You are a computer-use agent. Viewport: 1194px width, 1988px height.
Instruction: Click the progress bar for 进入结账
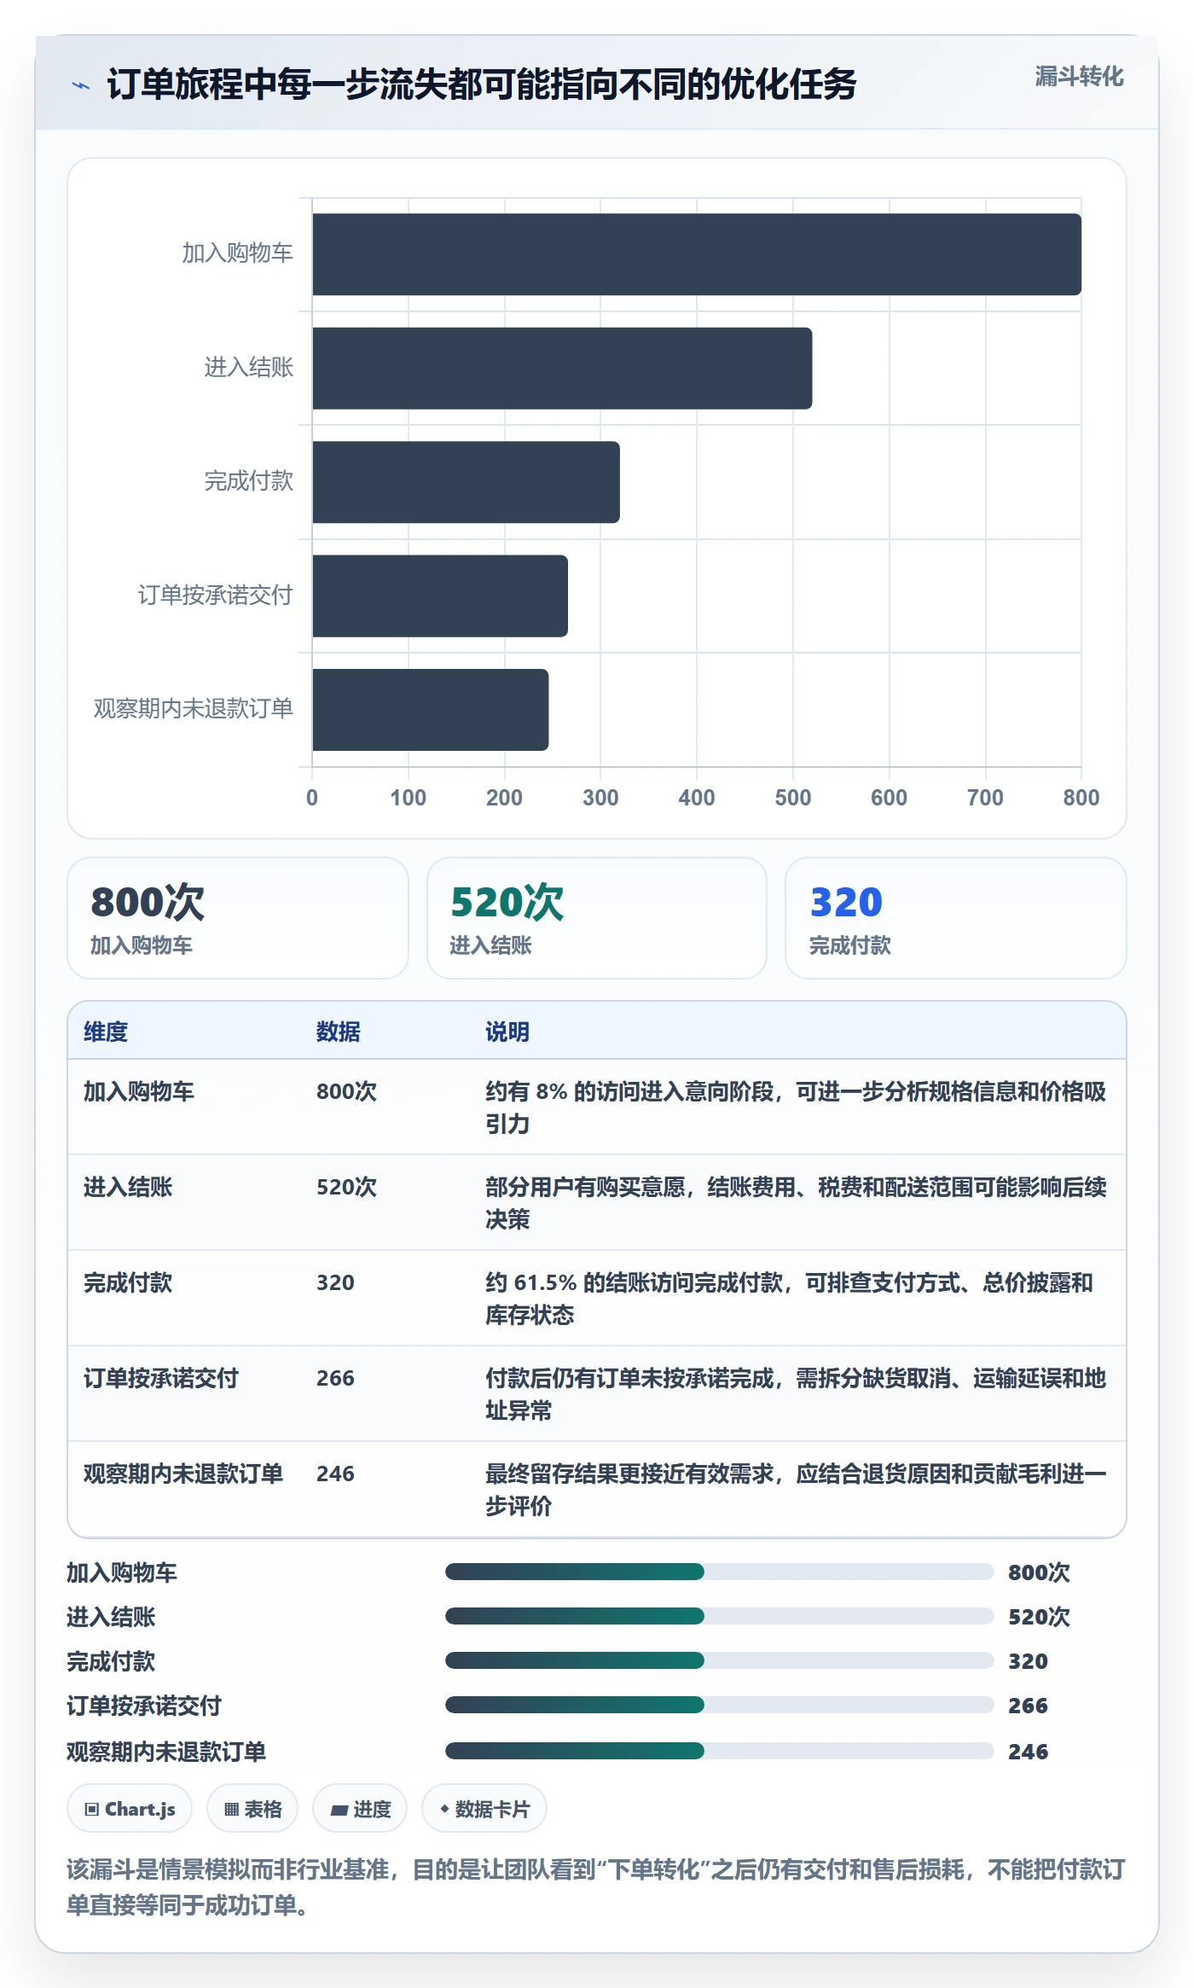(x=720, y=1616)
